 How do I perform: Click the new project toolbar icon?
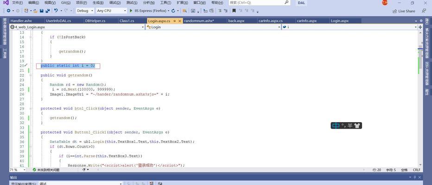pos(26,11)
